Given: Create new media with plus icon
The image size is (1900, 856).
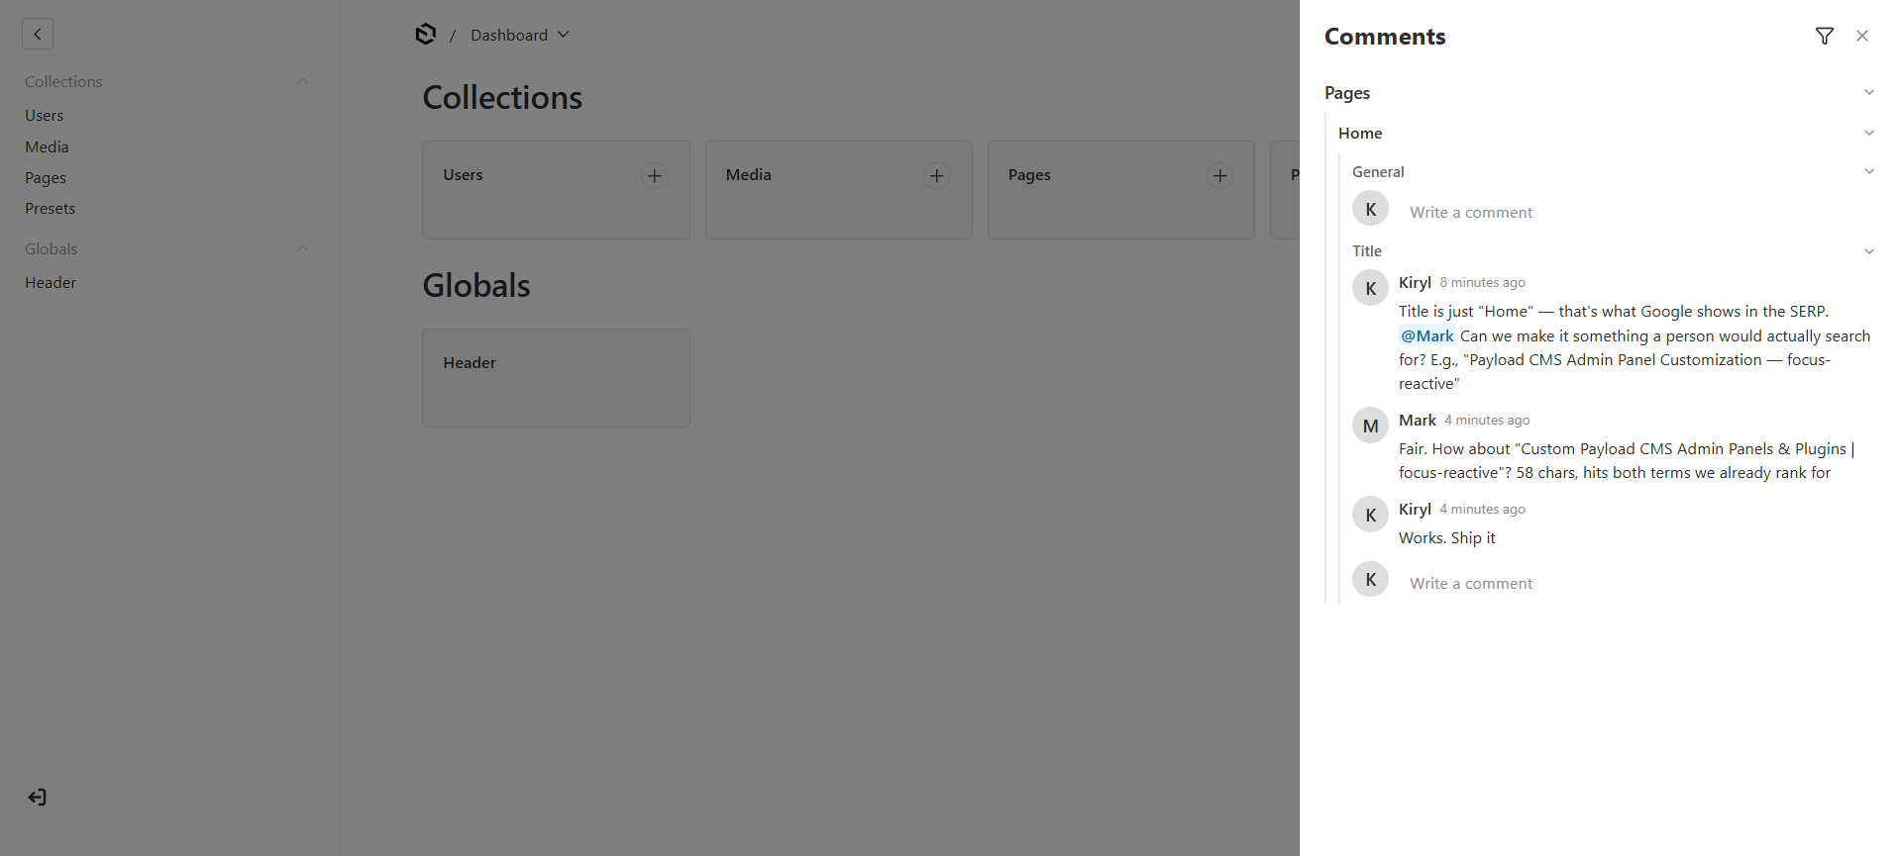Looking at the screenshot, I should [x=937, y=176].
